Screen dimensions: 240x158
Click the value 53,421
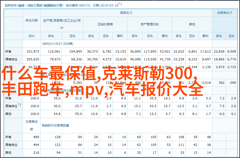[165, 52]
